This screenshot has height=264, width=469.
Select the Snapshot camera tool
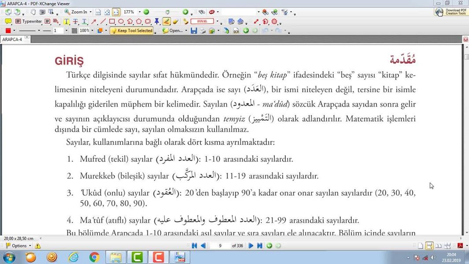42,12
